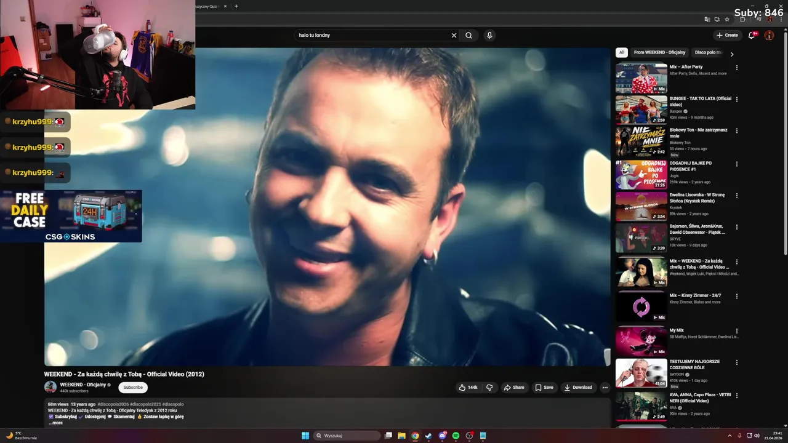This screenshot has height=443, width=788.
Task: Start voice search with the microphone icon
Action: (x=489, y=35)
